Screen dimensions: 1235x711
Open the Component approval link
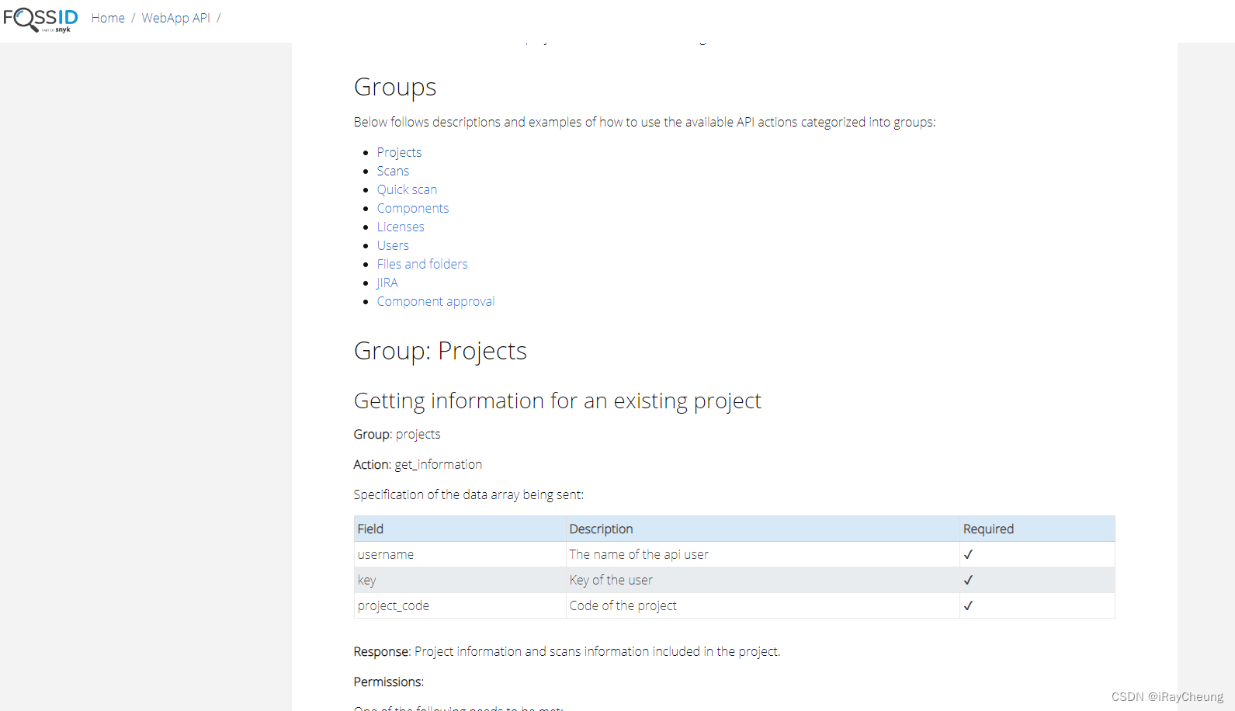pos(435,301)
